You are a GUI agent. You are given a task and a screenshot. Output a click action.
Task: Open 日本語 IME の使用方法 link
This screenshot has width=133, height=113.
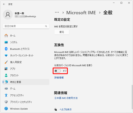click(66, 98)
